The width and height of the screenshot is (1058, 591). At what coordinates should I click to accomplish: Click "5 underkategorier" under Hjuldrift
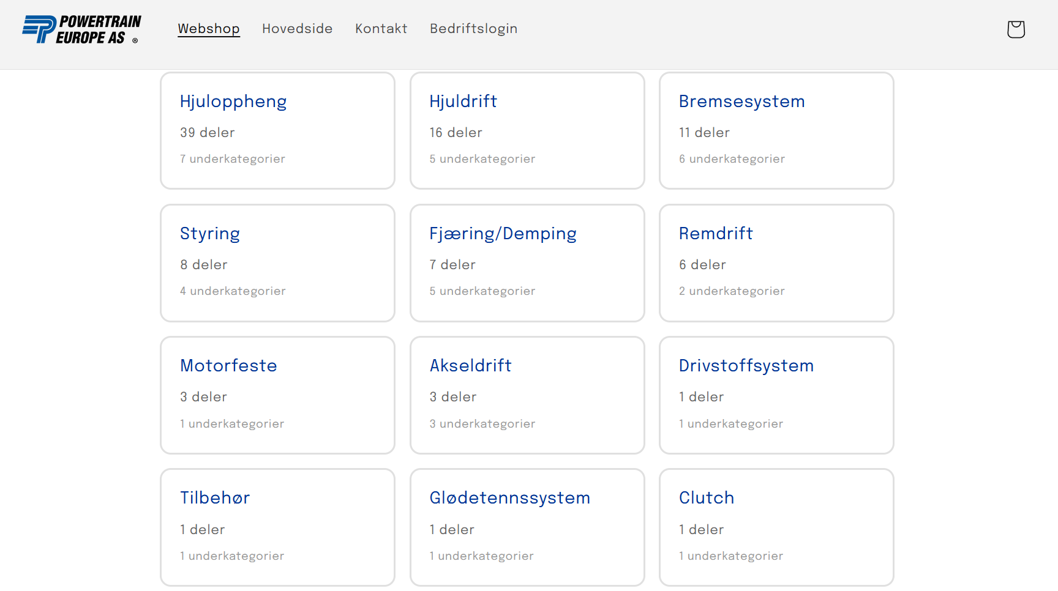tap(482, 159)
